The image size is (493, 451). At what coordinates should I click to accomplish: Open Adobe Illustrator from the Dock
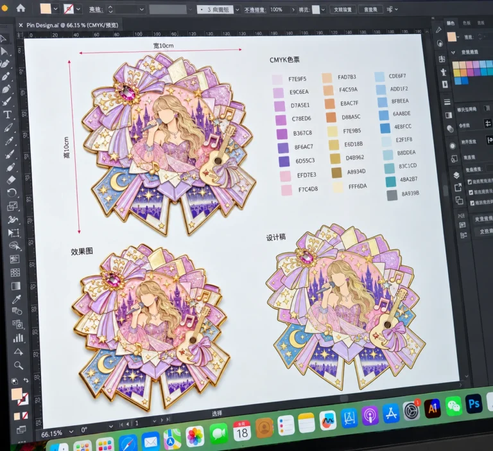pyautogui.click(x=433, y=408)
